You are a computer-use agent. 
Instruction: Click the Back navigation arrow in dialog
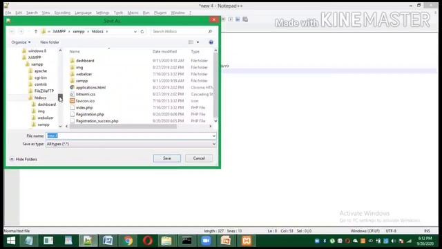pyautogui.click(x=12, y=32)
